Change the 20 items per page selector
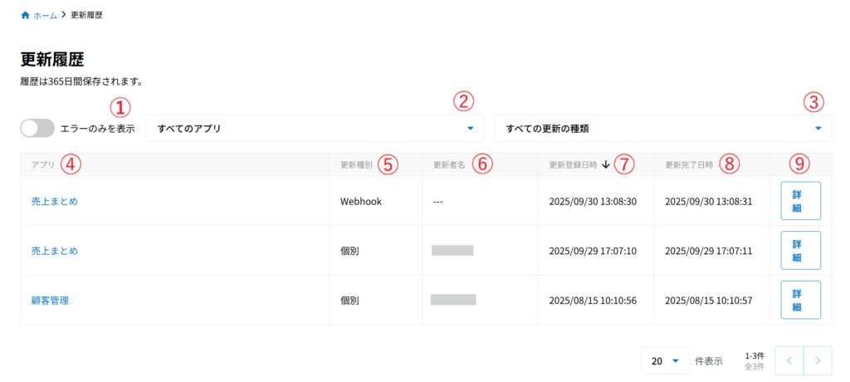The width and height of the screenshot is (850, 382). point(665,361)
